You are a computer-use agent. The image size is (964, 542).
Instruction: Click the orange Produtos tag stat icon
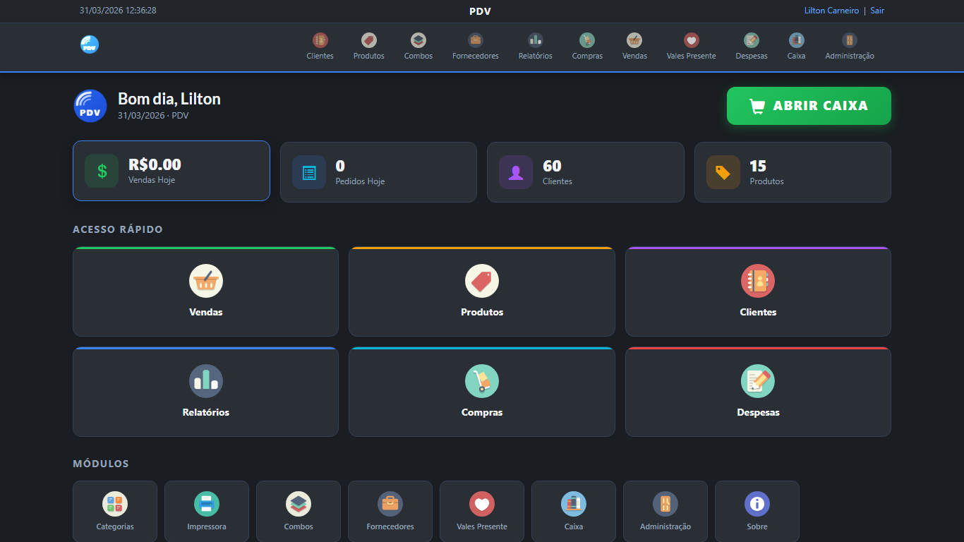(723, 172)
